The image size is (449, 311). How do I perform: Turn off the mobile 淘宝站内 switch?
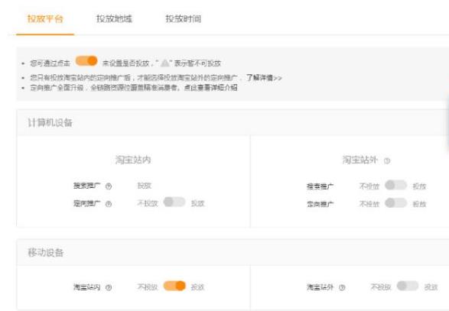tap(174, 286)
